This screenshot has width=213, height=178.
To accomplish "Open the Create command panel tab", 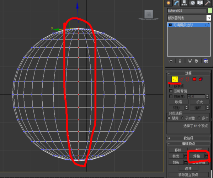I will coord(169,3).
